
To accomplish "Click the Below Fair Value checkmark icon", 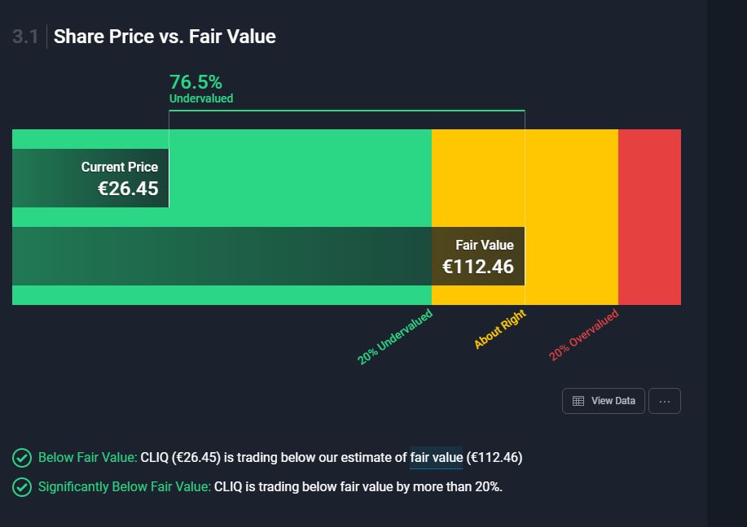I will click(22, 458).
